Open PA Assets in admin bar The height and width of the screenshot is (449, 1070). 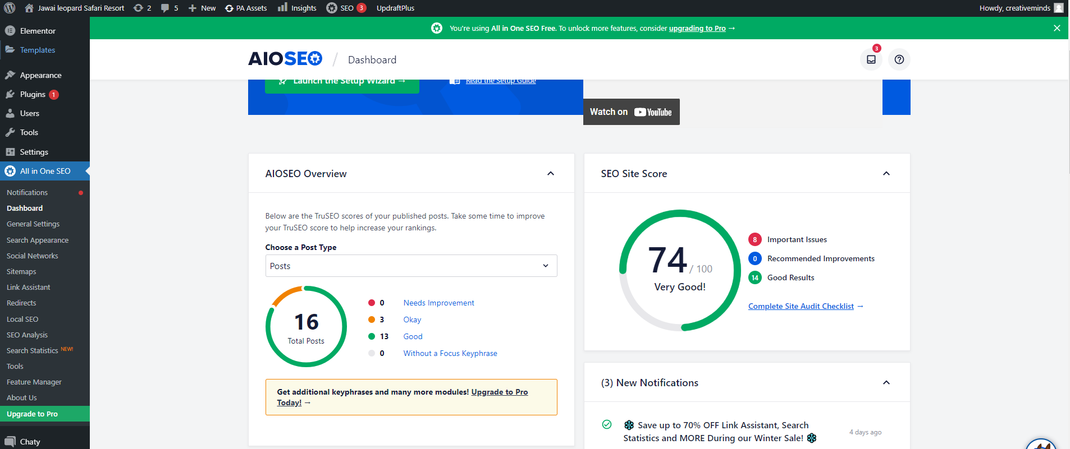tap(246, 8)
